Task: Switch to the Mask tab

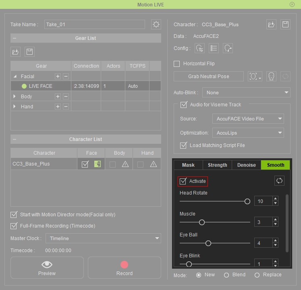Action: pyautogui.click(x=188, y=165)
